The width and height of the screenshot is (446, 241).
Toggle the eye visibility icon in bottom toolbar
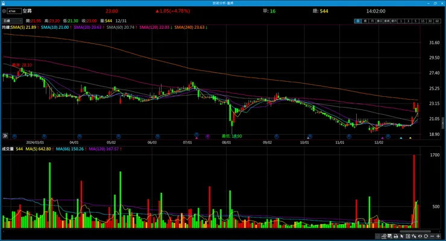(420, 236)
